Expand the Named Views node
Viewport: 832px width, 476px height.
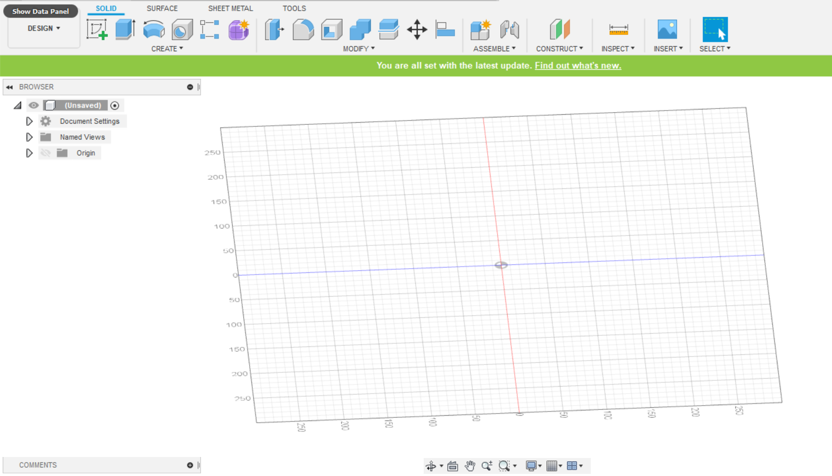[30, 137]
